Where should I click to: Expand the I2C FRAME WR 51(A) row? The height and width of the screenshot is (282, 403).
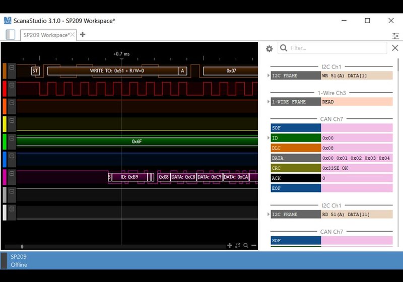pyautogui.click(x=268, y=76)
